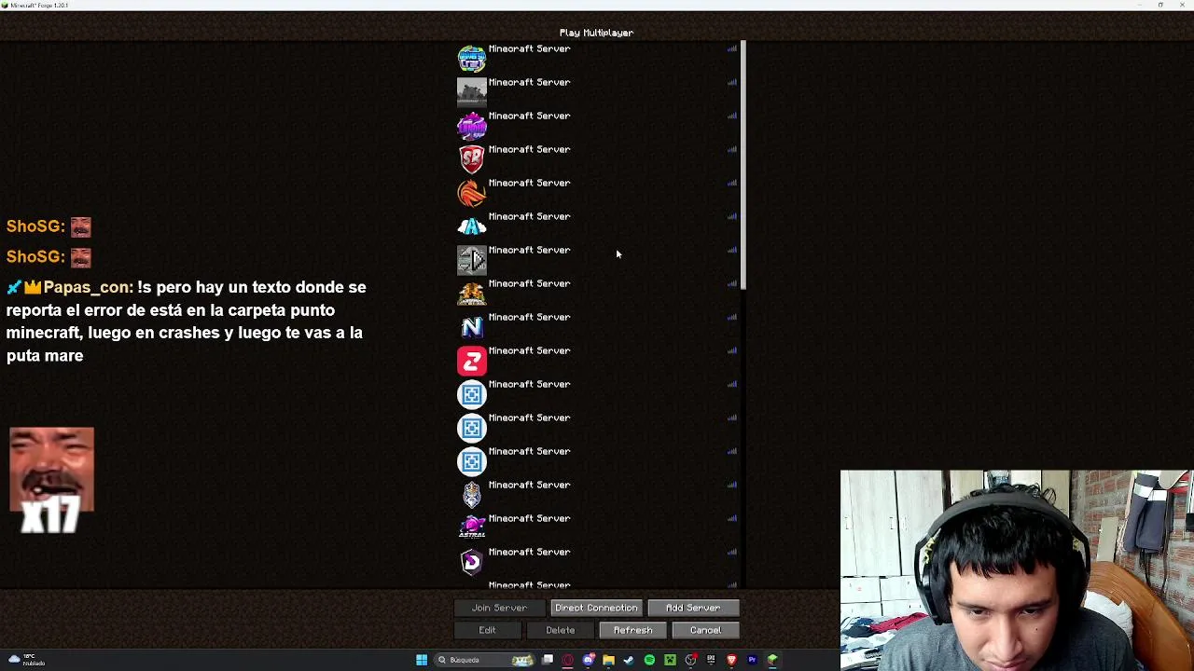Click the Add Server button
This screenshot has width=1194, height=671.
point(693,608)
